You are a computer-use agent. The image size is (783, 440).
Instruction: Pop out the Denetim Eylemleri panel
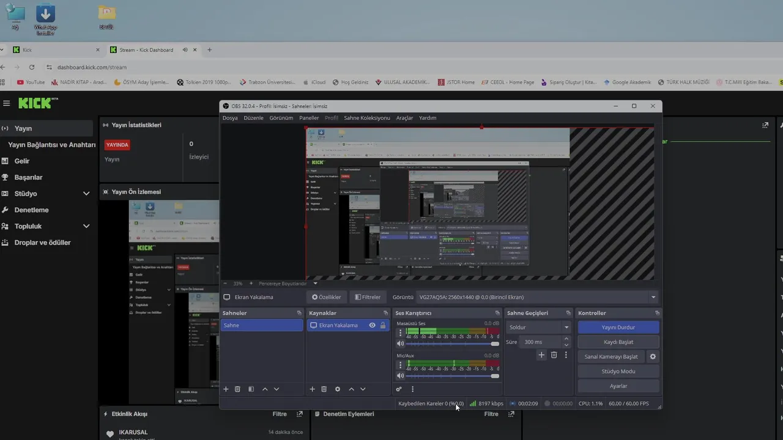(x=511, y=414)
